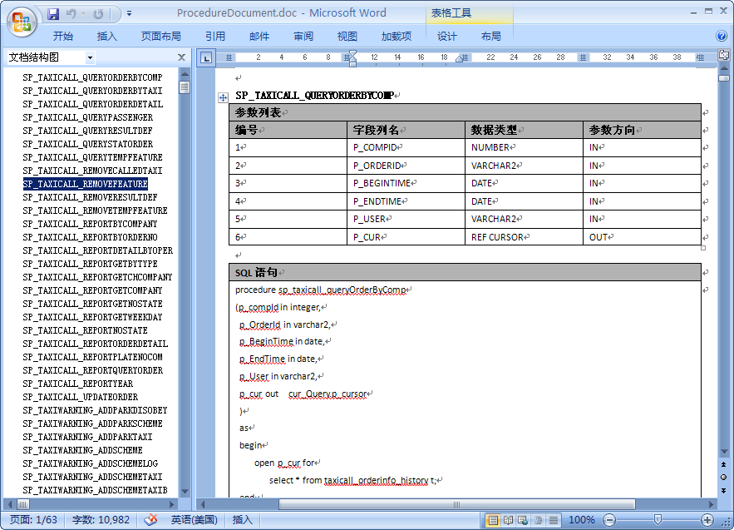This screenshot has height=530, width=734.
Task: Open Customize Quick Access Toolbar dropdown
Action: (129, 14)
